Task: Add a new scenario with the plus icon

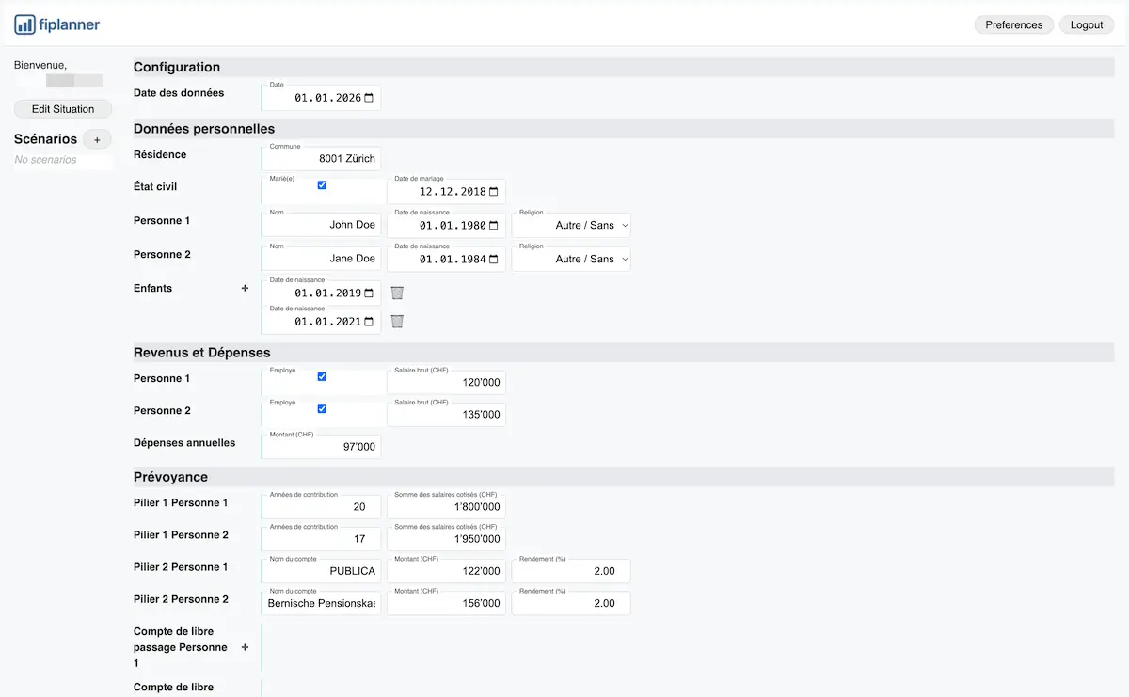Action: point(97,138)
